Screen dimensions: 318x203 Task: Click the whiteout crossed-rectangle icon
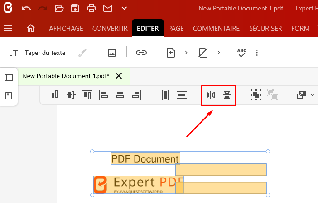point(203,53)
